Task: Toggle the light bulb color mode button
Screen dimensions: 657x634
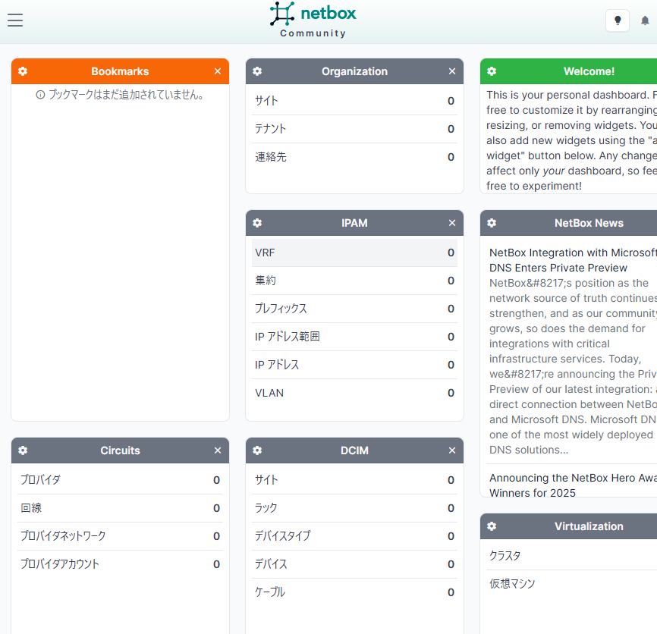Action: [x=618, y=20]
